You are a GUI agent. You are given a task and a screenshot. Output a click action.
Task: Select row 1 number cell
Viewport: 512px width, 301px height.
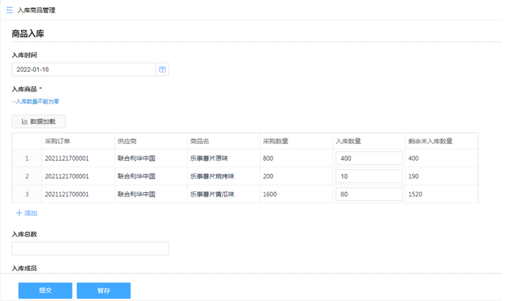27,158
